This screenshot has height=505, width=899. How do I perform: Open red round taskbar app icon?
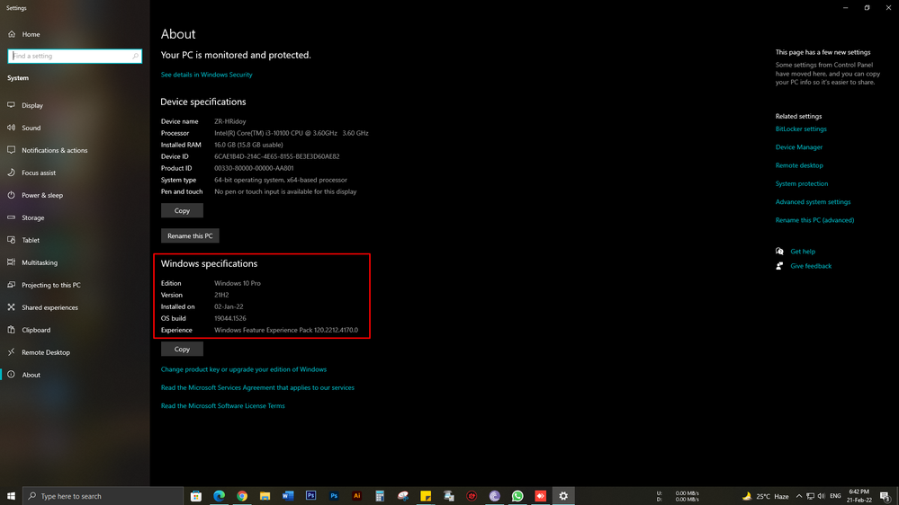click(472, 496)
